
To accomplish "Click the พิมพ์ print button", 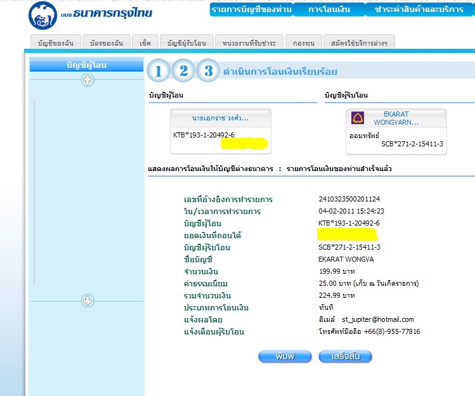I will point(285,356).
